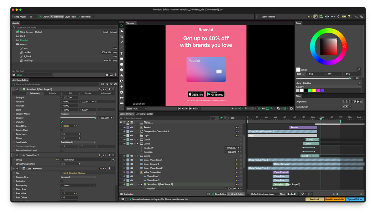This screenshot has height=216, width=376.
Task: Select the Text tool
Action: tap(122, 53)
